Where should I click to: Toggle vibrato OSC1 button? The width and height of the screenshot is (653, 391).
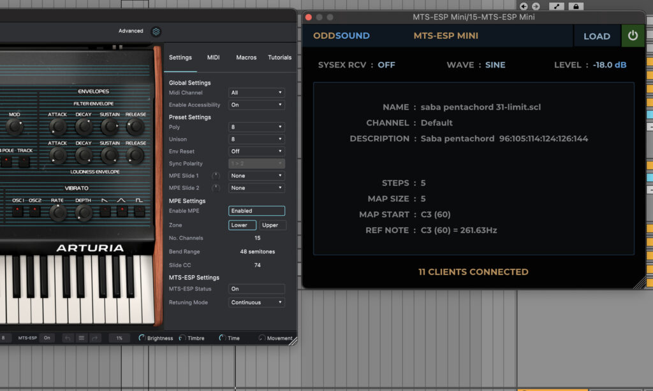(17, 211)
